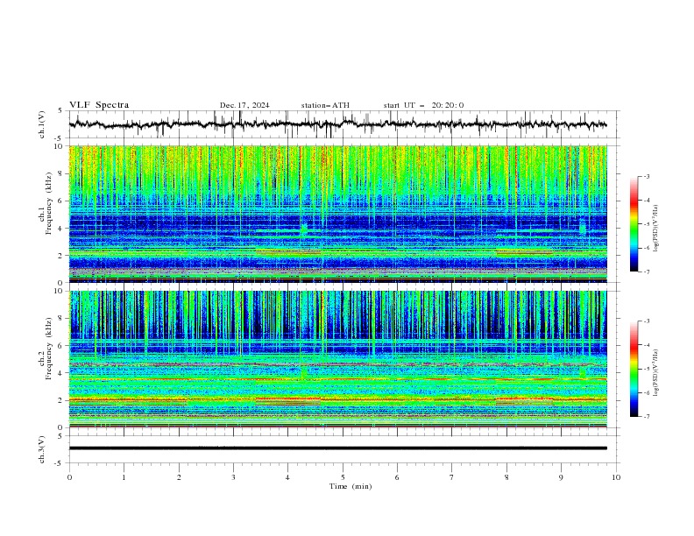Click the "5" volt tick on ch.1(V) axis
Screen dimensions: 694x536
61,111
